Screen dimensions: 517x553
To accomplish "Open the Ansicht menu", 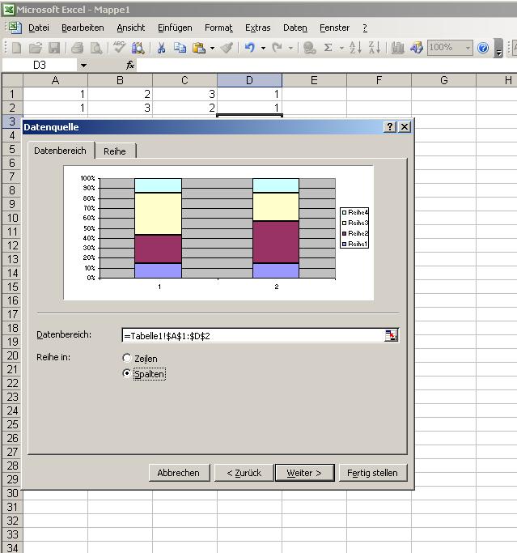I will click(131, 28).
